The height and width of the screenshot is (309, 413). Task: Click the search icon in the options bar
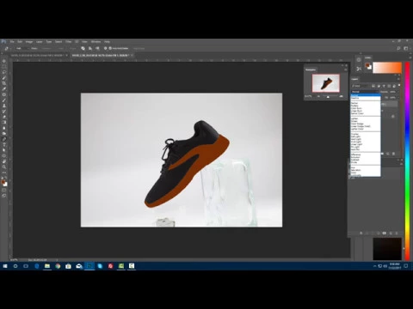pyautogui.click(x=398, y=48)
